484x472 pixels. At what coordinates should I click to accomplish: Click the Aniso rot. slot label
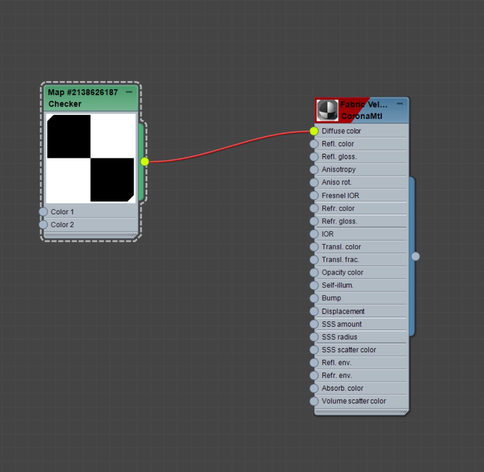(337, 182)
